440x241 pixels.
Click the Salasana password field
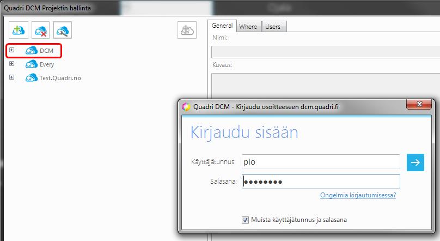(x=321, y=182)
